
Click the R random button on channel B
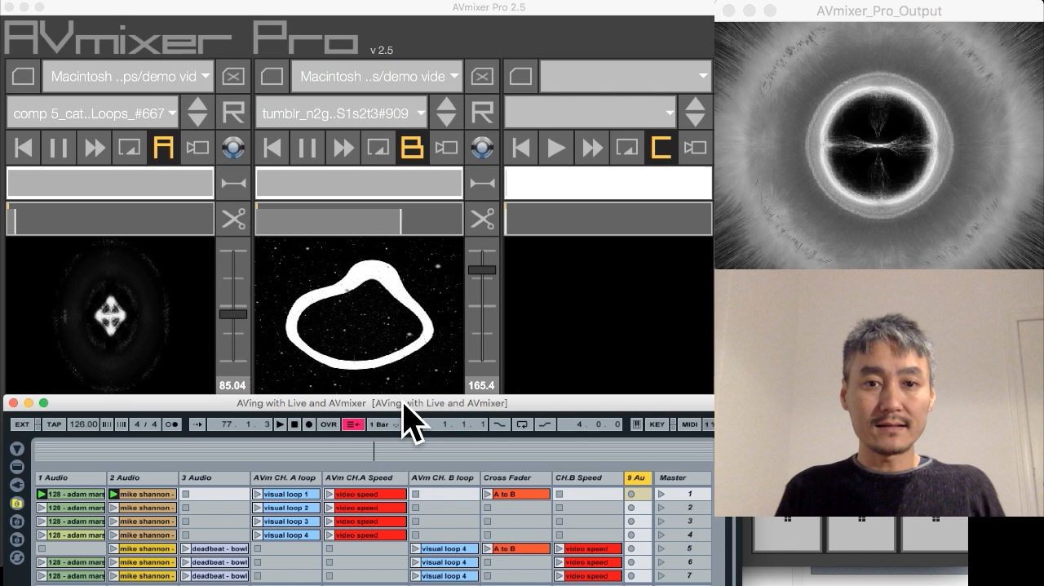(482, 113)
